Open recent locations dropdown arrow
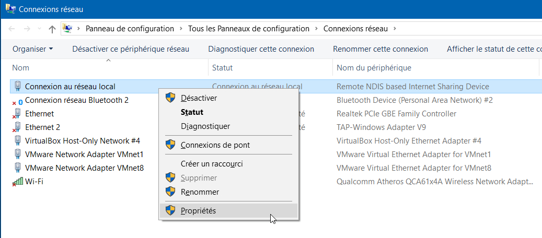The width and height of the screenshot is (542, 238). click(x=39, y=29)
